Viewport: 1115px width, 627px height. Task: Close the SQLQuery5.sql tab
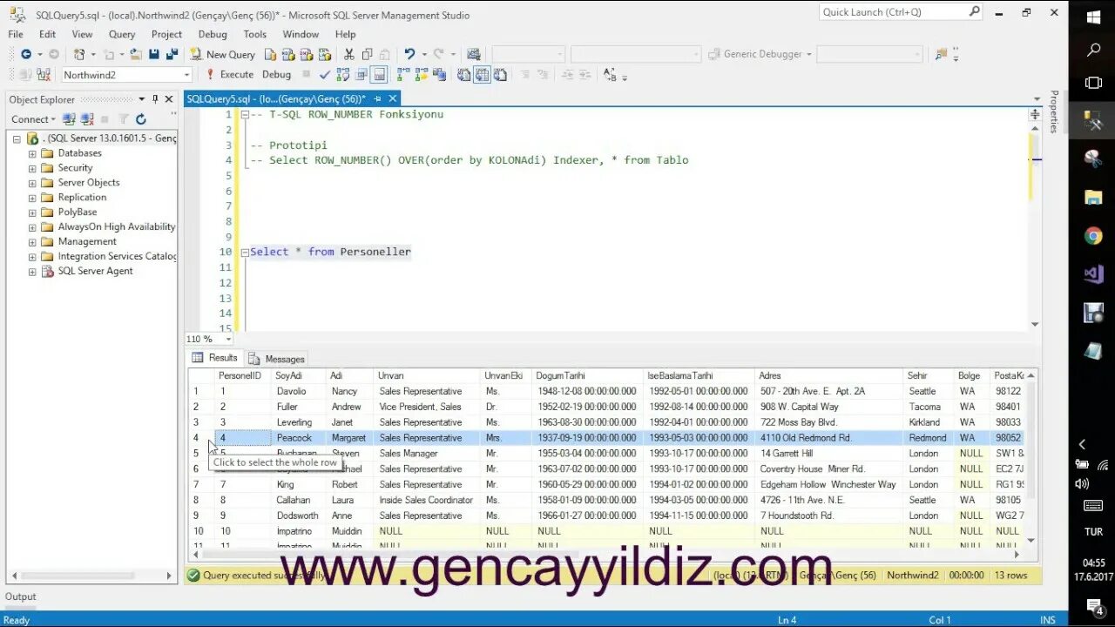click(393, 99)
